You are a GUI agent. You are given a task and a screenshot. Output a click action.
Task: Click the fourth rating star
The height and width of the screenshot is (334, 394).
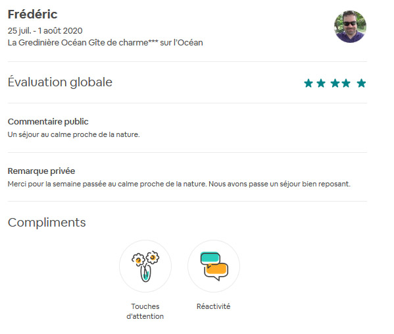[x=346, y=83]
